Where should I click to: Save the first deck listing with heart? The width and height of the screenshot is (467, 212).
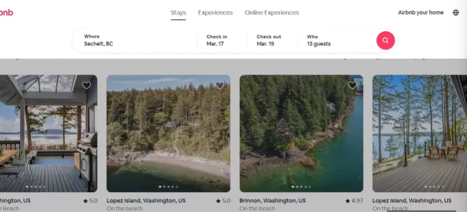pyautogui.click(x=86, y=85)
